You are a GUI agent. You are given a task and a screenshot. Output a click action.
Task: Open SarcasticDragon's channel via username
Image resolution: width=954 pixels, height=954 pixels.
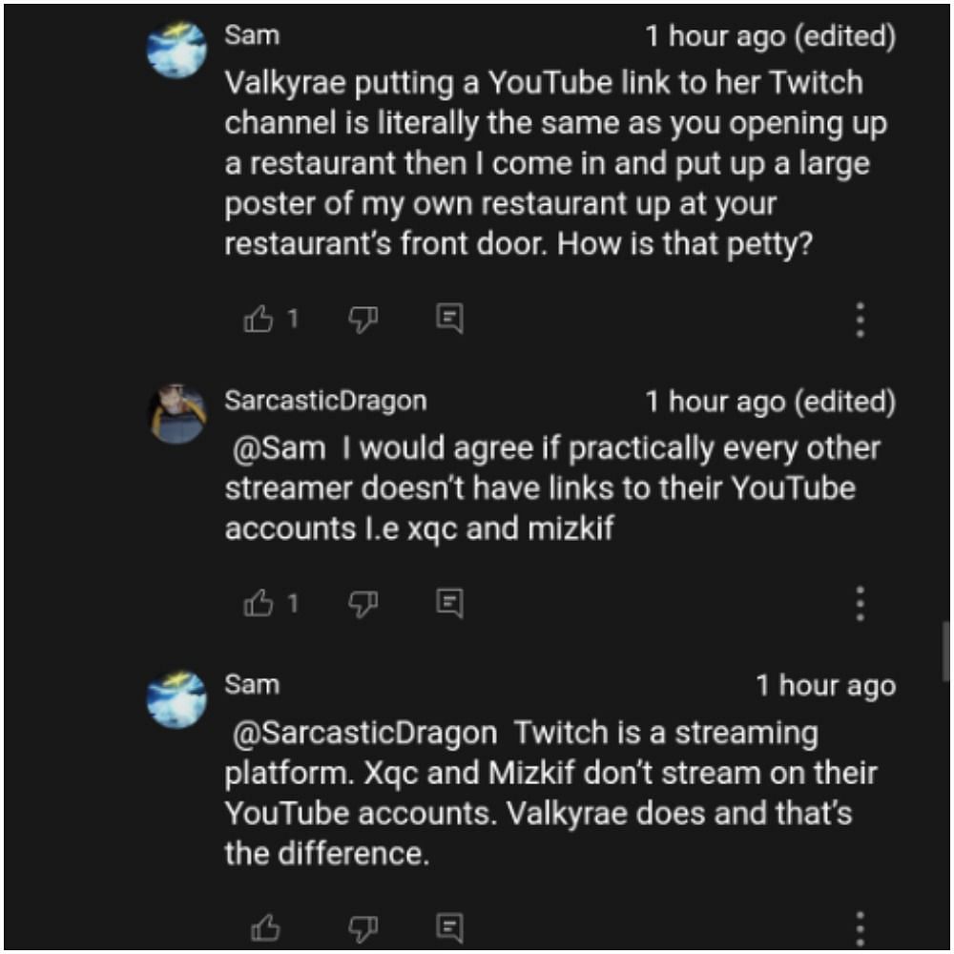click(x=325, y=401)
